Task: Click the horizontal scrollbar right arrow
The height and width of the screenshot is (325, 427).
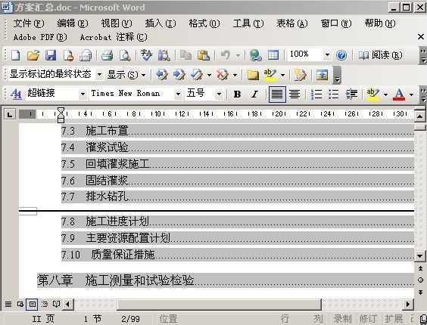Action: click(x=408, y=304)
